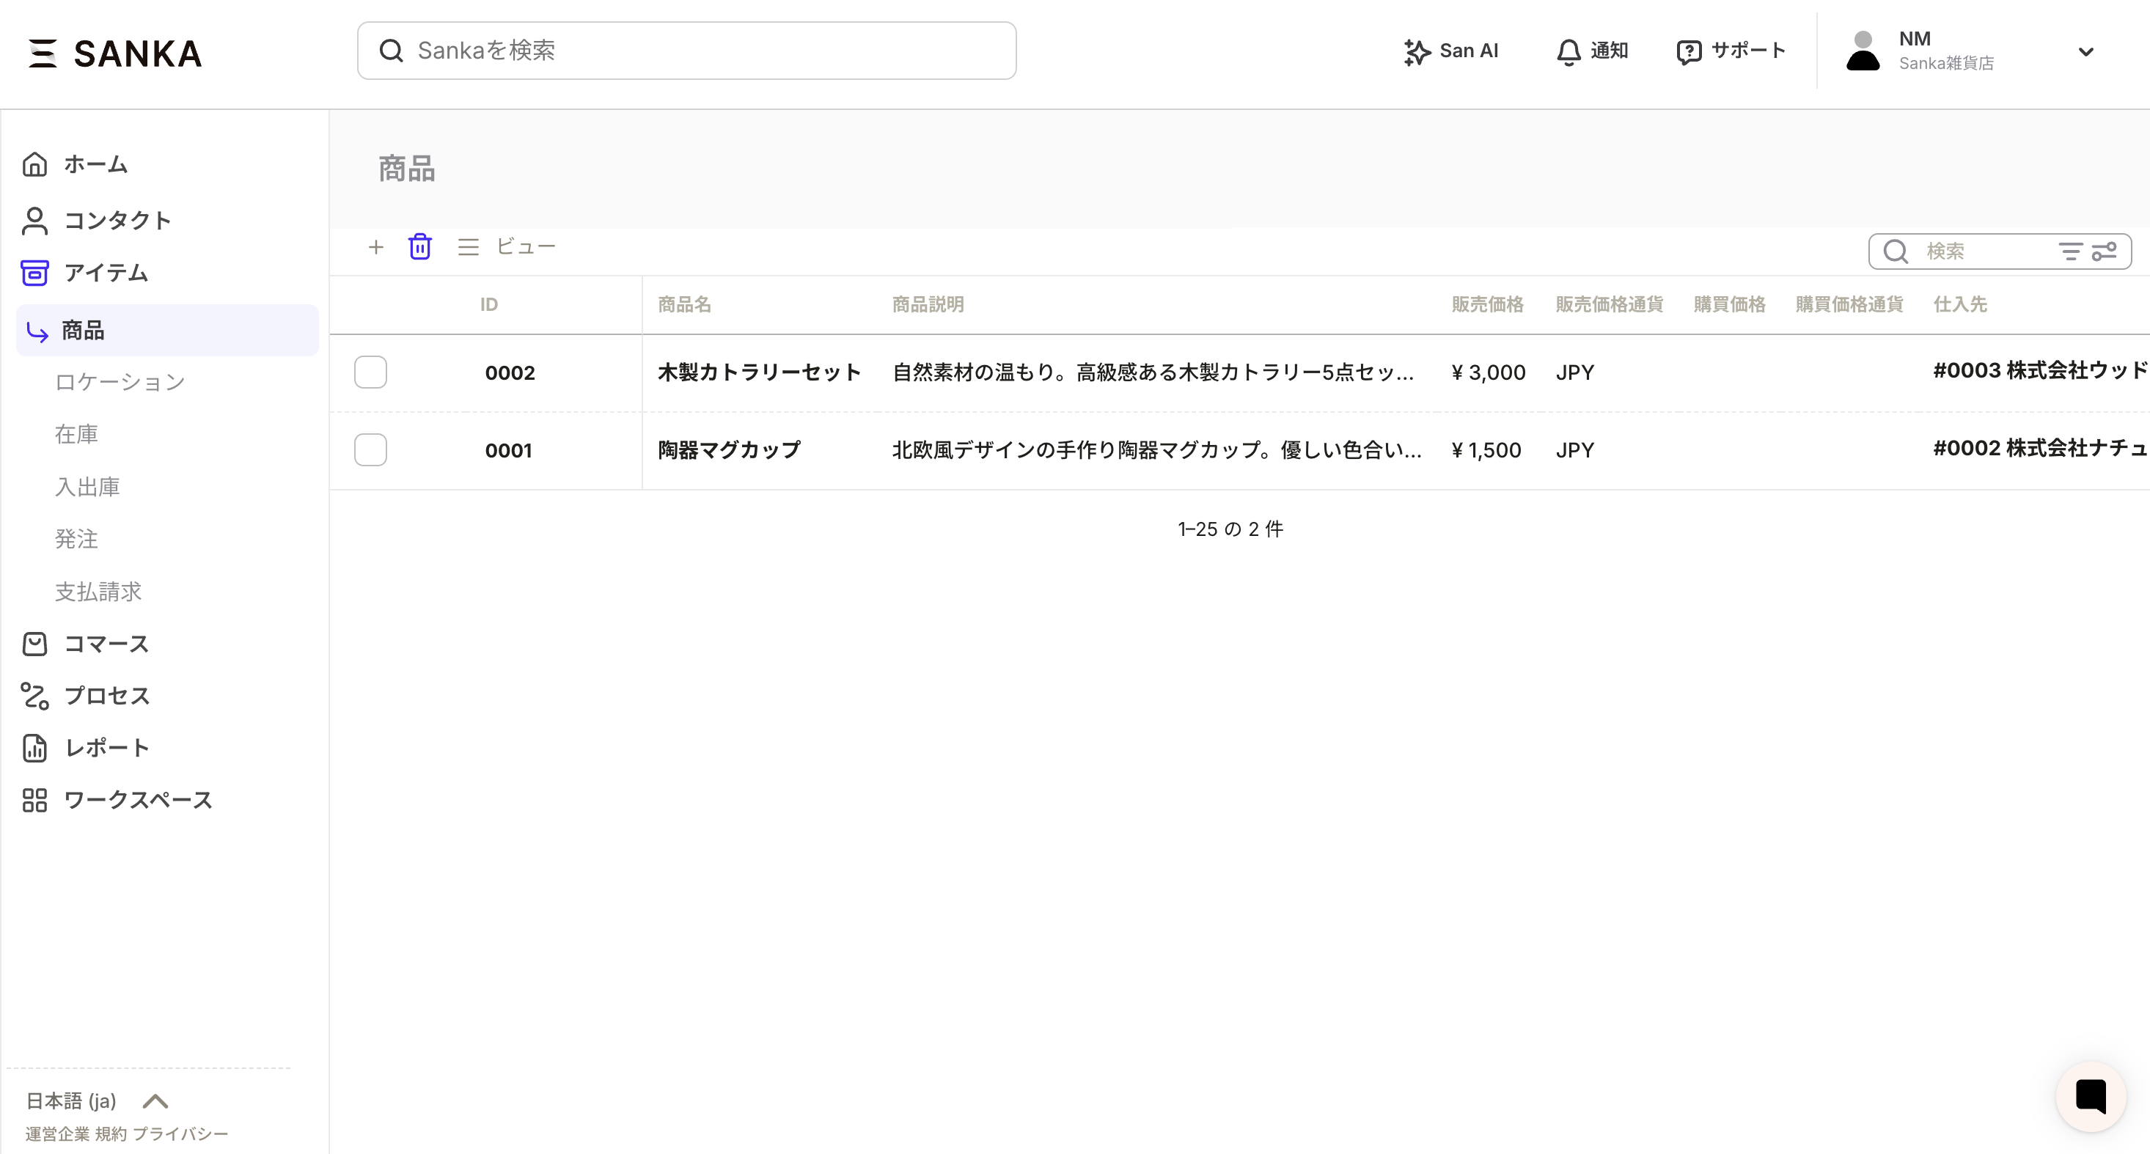Click the プライバシー footer link
Viewport: 2150px width, 1154px height.
pyautogui.click(x=180, y=1133)
